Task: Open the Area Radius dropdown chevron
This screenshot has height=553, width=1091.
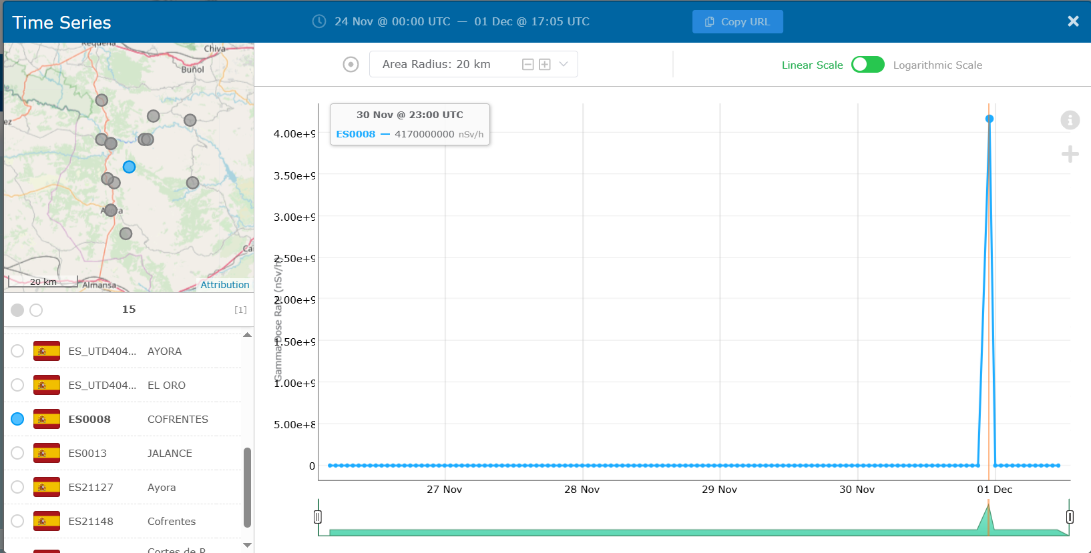Action: [x=564, y=65]
